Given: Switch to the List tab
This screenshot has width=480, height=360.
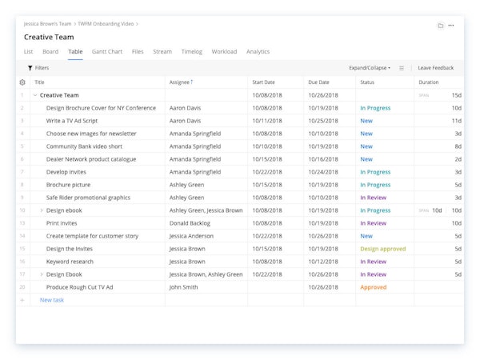Looking at the screenshot, I should coord(28,51).
